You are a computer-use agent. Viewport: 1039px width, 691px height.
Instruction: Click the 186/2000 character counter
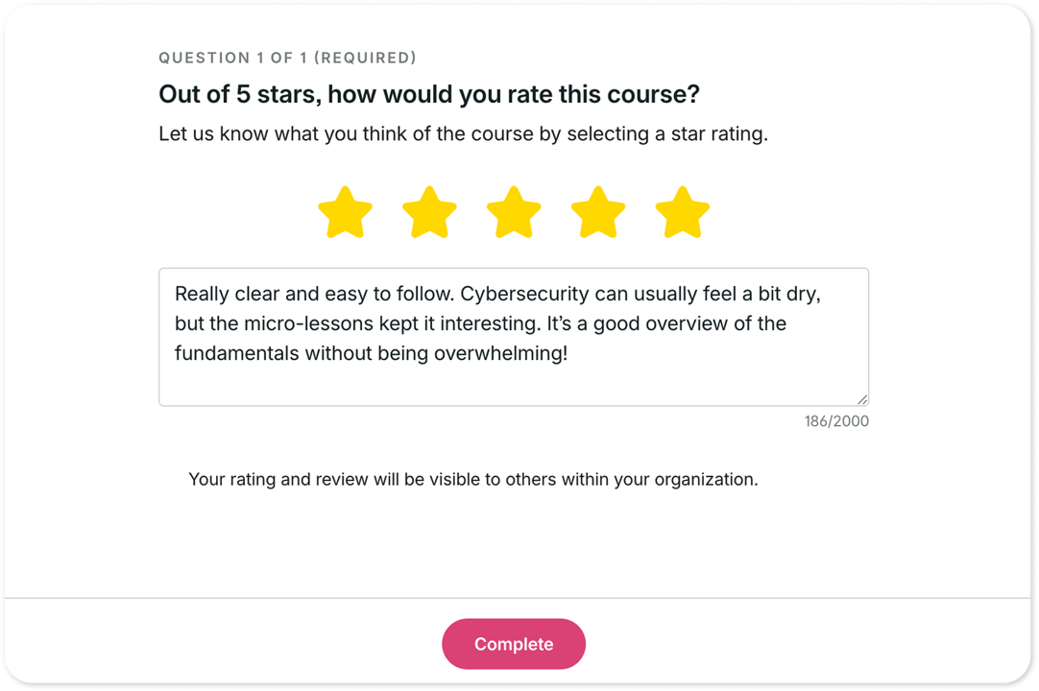tap(835, 421)
